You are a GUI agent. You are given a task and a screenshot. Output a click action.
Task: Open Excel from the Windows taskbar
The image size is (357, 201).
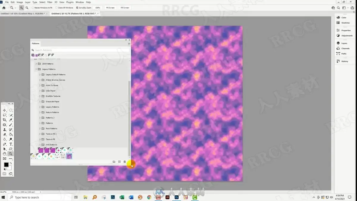122,197
